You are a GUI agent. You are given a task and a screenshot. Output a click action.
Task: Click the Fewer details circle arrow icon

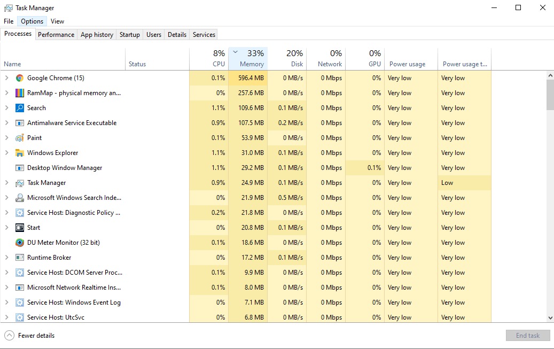pyautogui.click(x=10, y=336)
